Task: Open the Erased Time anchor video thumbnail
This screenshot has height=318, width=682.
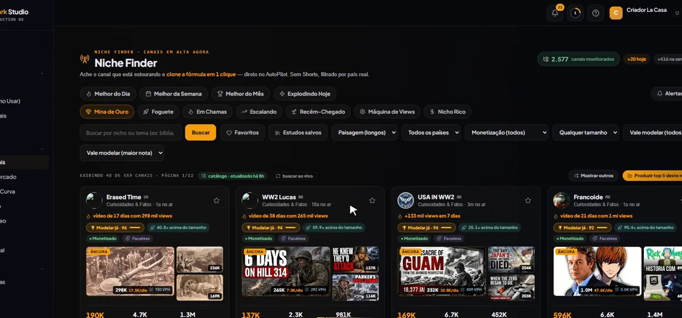Action: click(x=130, y=271)
